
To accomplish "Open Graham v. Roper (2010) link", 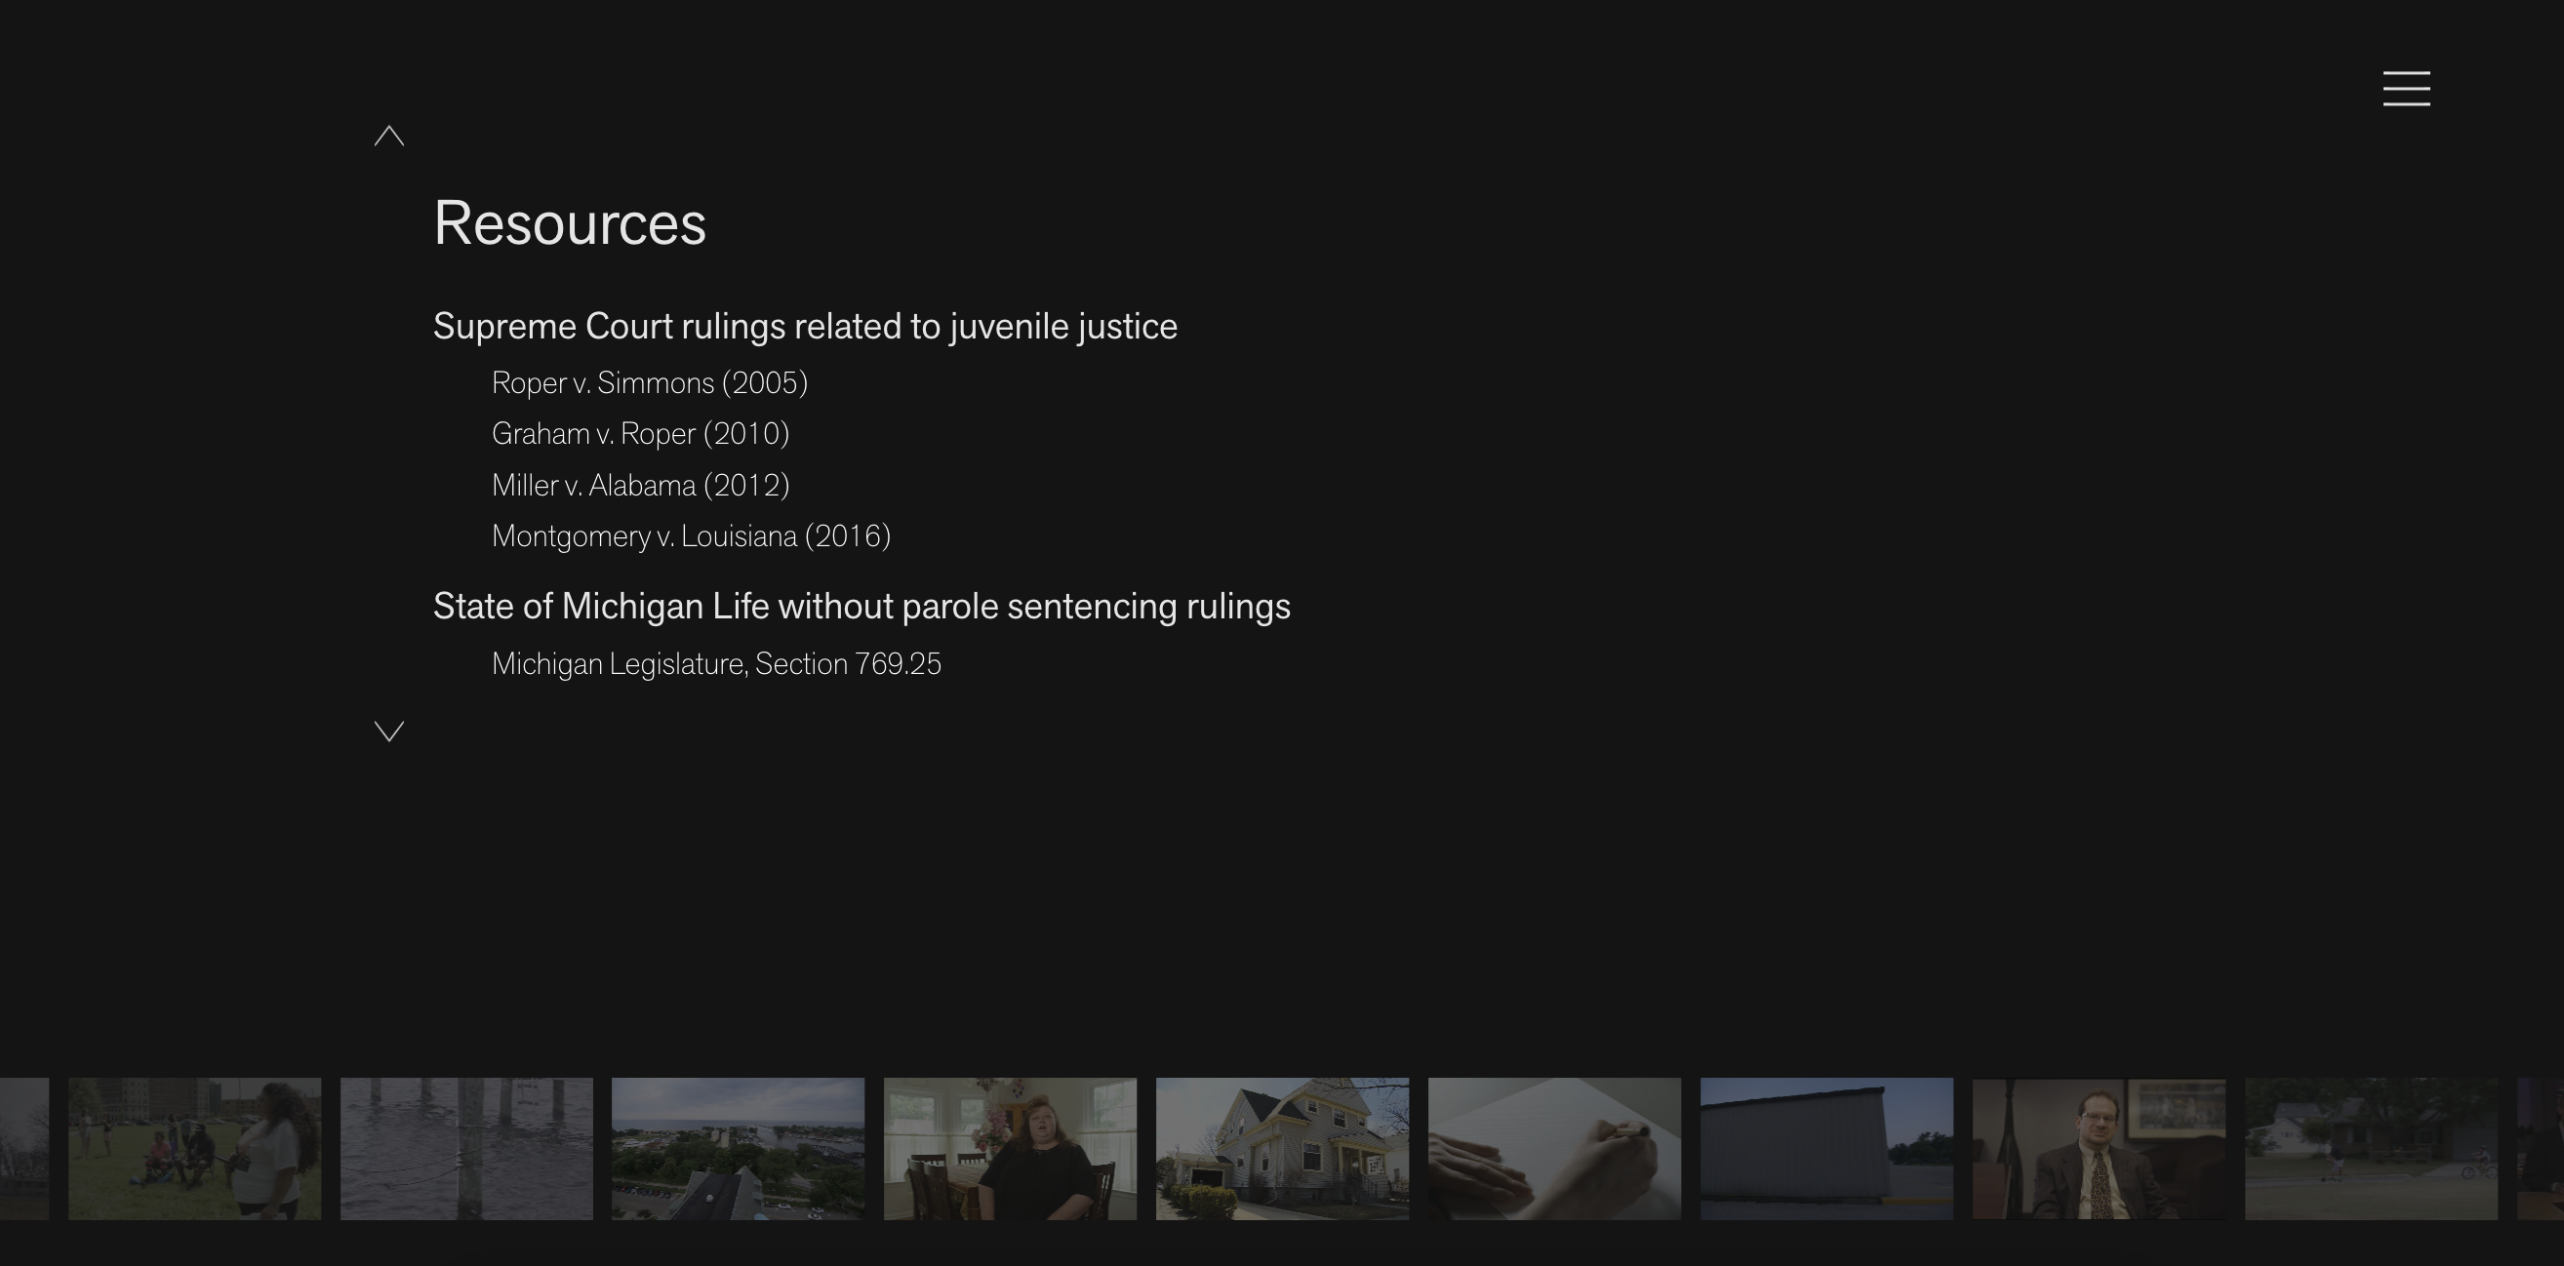I will [x=641, y=434].
